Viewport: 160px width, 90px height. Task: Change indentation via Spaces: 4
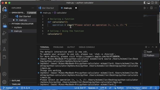(93, 88)
